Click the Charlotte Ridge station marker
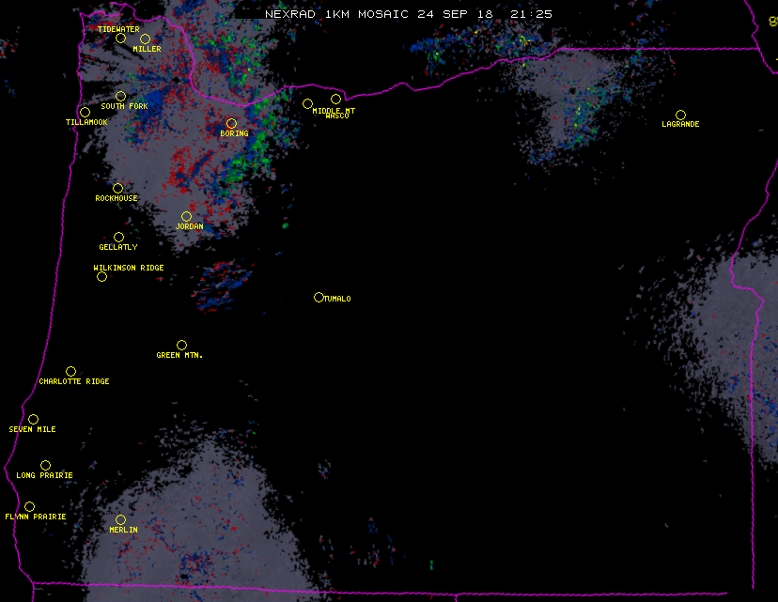 tap(70, 371)
